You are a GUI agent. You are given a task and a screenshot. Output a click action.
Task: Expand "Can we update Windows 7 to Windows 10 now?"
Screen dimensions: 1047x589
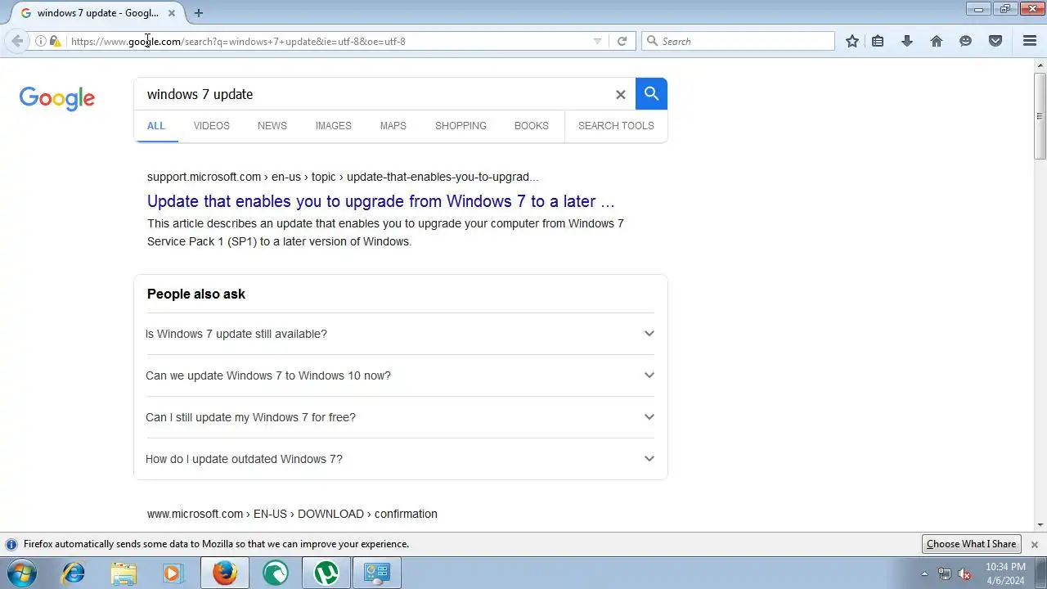click(x=400, y=375)
